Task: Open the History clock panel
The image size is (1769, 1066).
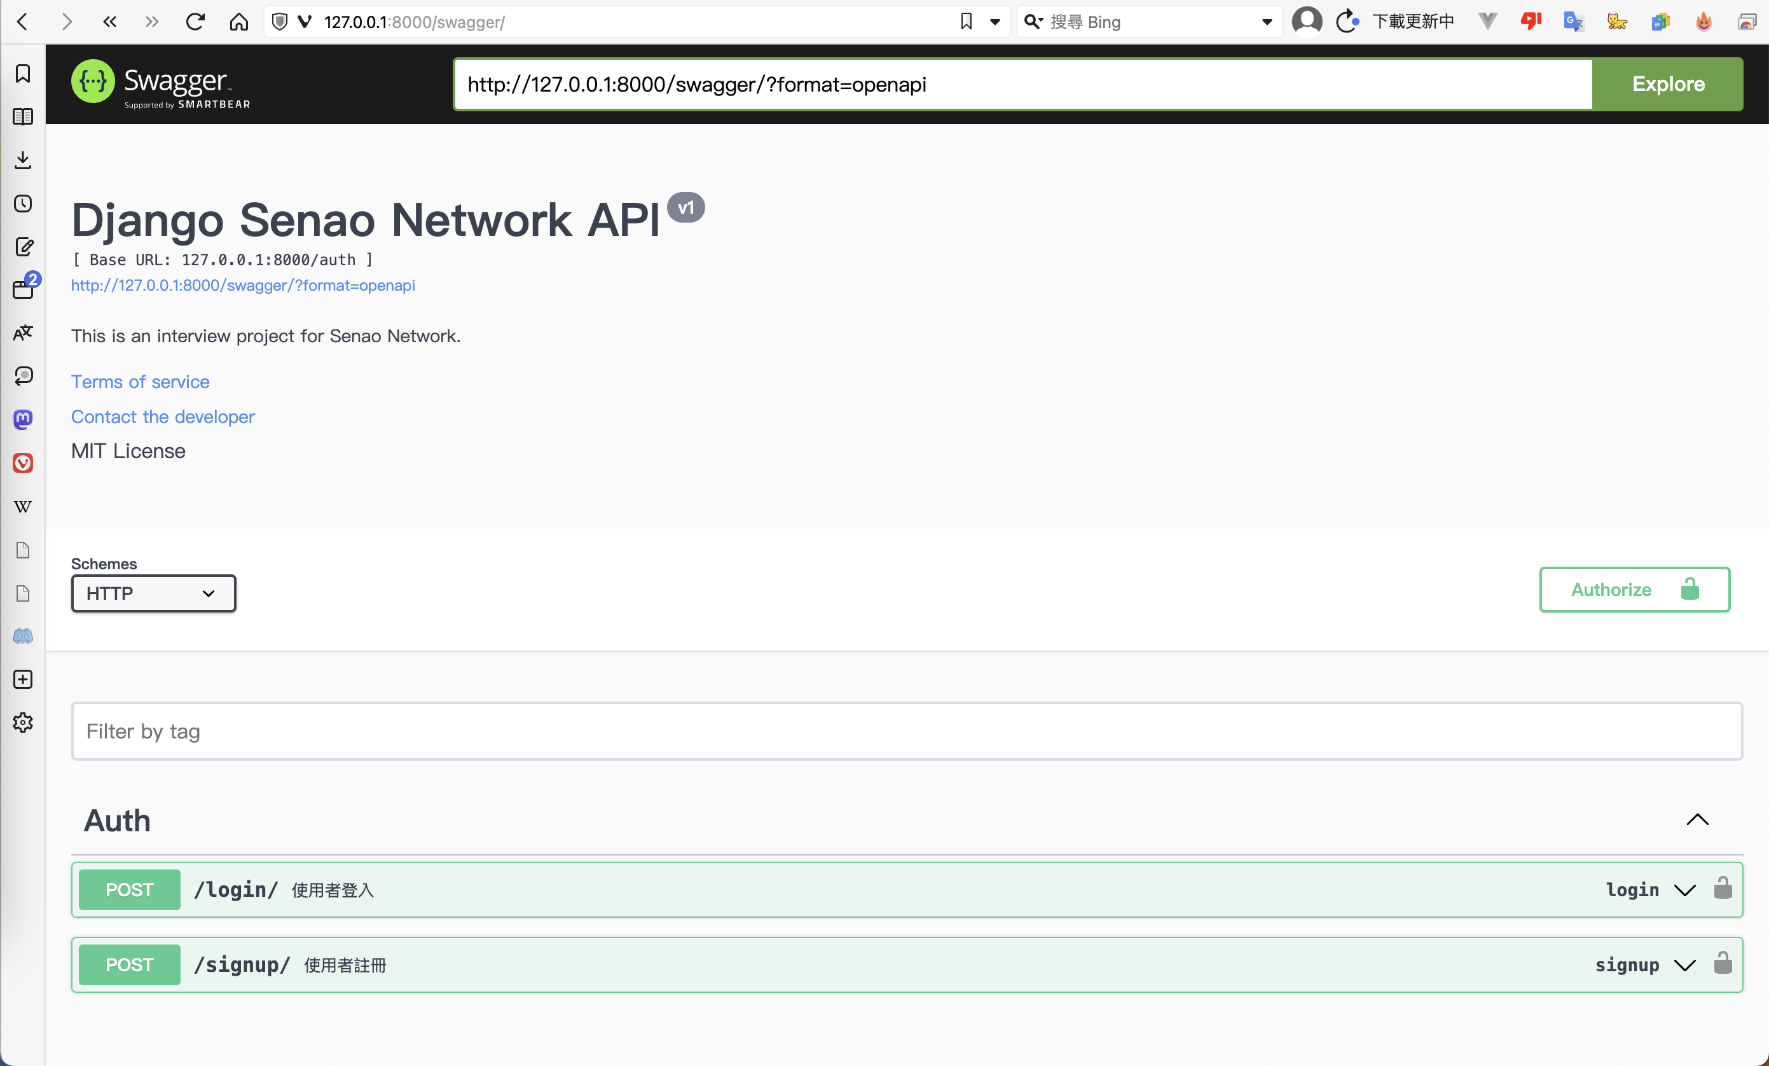Action: pyautogui.click(x=22, y=204)
